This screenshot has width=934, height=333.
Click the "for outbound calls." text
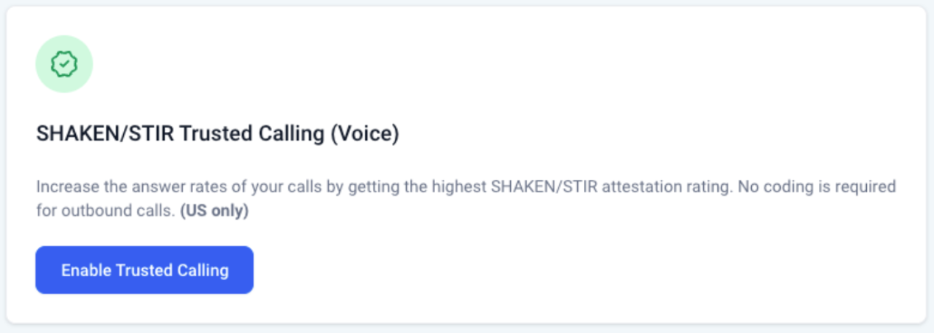pyautogui.click(x=104, y=211)
